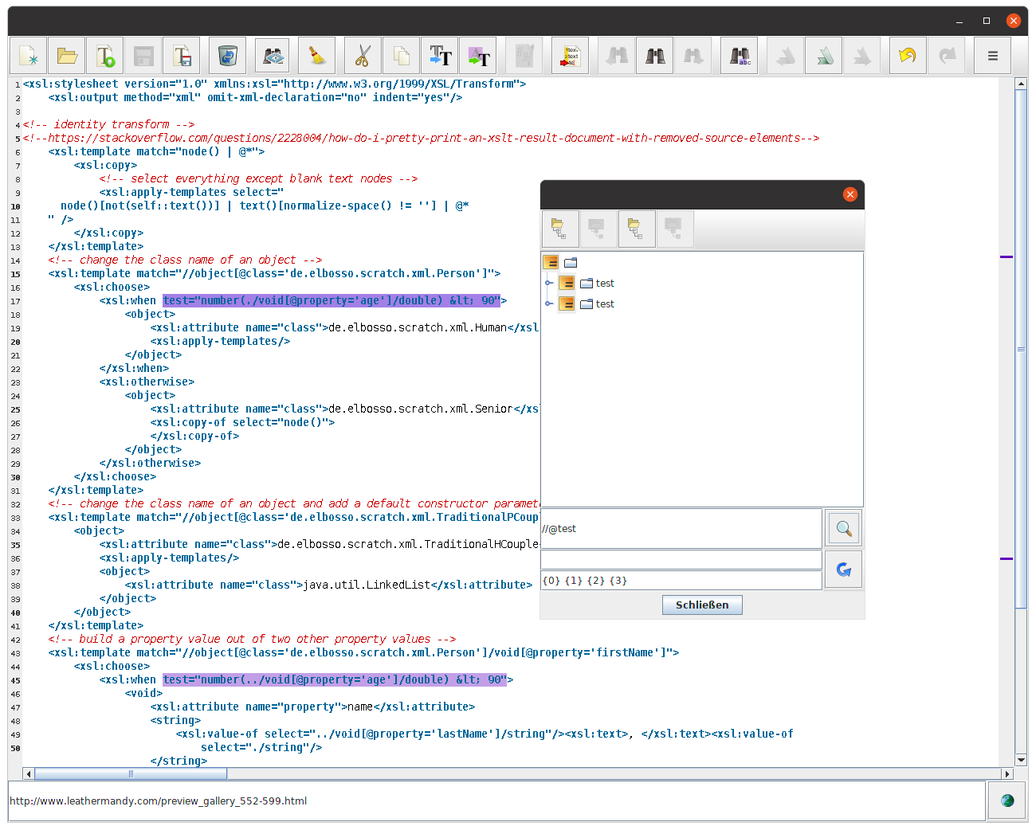Click the vertical scrollbar up arrow
This screenshot has height=830, width=1036.
[1021, 83]
